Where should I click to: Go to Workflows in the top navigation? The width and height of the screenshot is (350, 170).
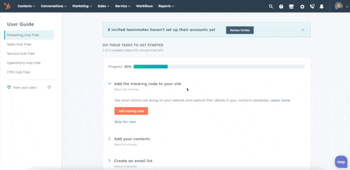[144, 6]
